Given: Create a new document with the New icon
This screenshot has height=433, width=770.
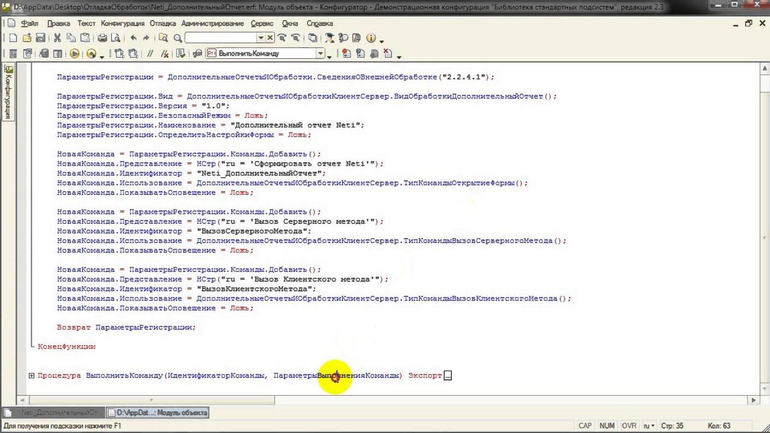Looking at the screenshot, I should (13, 38).
